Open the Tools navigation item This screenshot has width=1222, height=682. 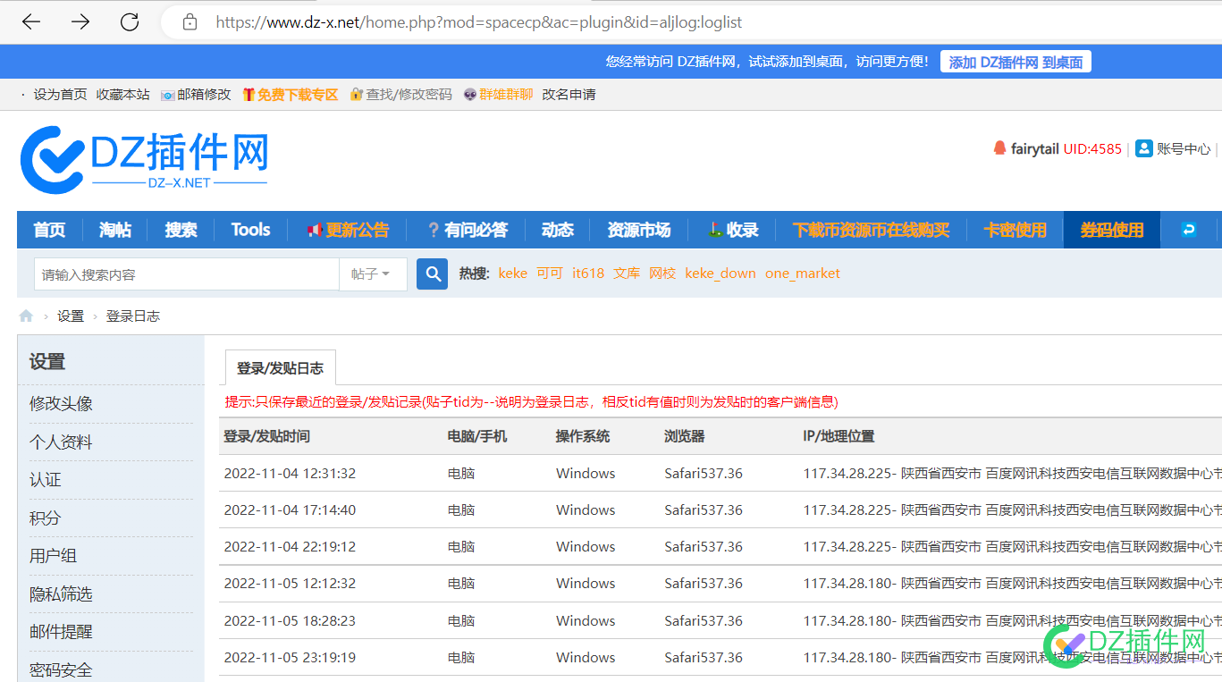point(250,230)
